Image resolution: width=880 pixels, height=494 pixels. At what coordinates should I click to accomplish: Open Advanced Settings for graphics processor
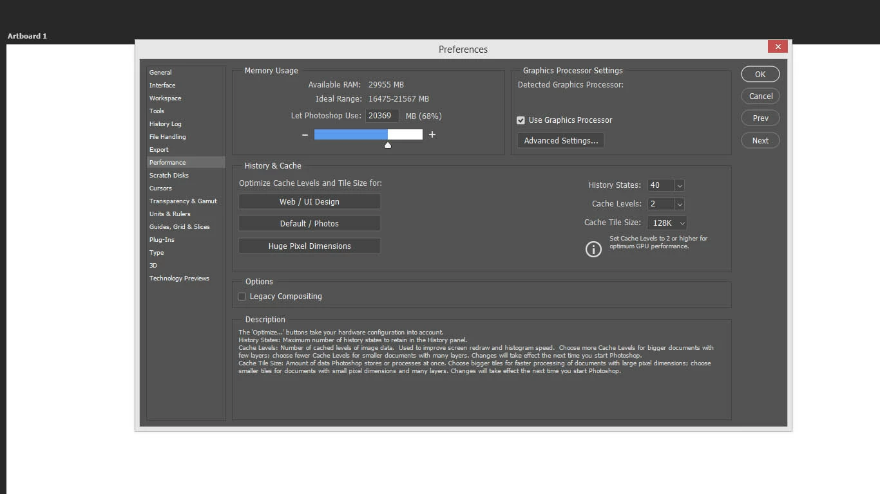point(560,141)
